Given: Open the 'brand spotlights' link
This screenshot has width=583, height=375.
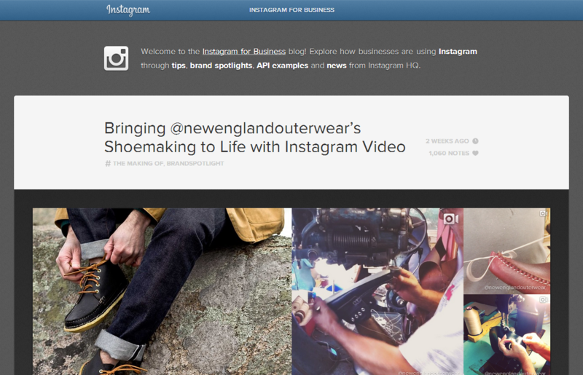Looking at the screenshot, I should coord(221,66).
